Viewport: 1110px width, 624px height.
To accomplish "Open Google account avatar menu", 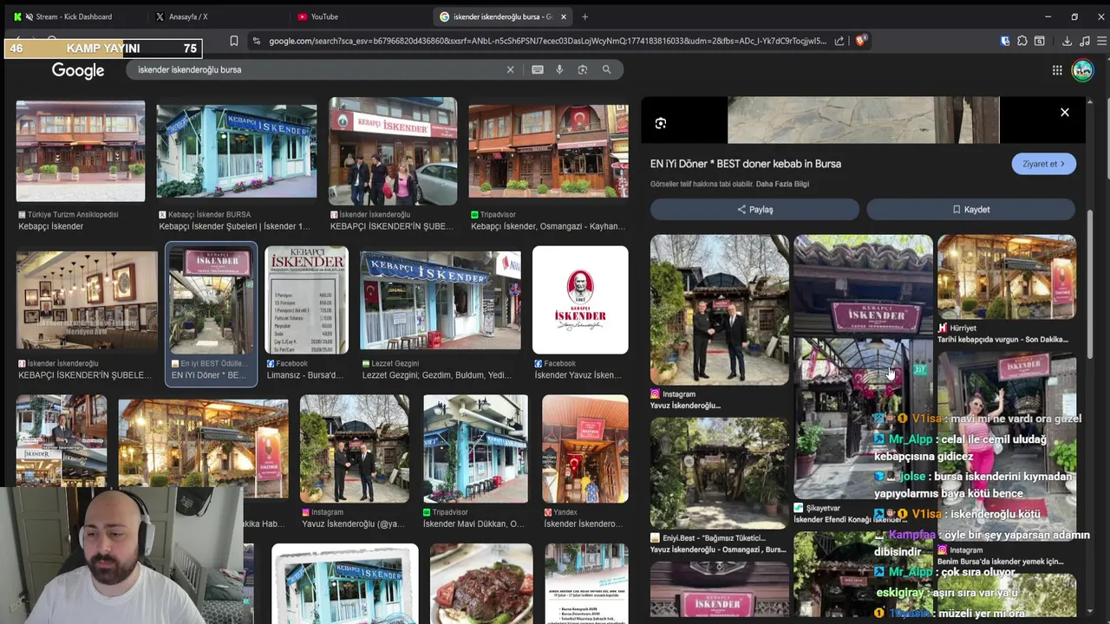I will point(1082,70).
